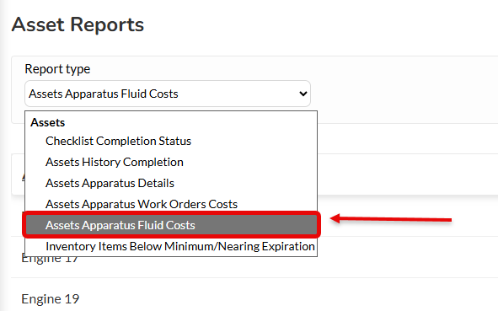Screen dimensions: 498x311
Task: Choose Checklist Completion Status option
Action: tap(118, 141)
